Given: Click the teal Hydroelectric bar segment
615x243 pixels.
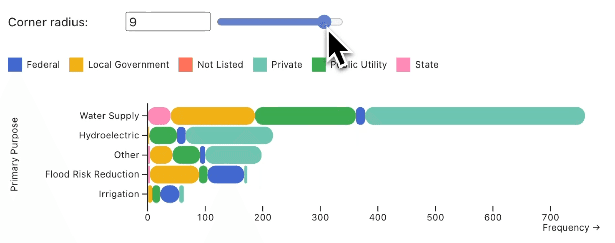Looking at the screenshot, I should click(229, 135).
